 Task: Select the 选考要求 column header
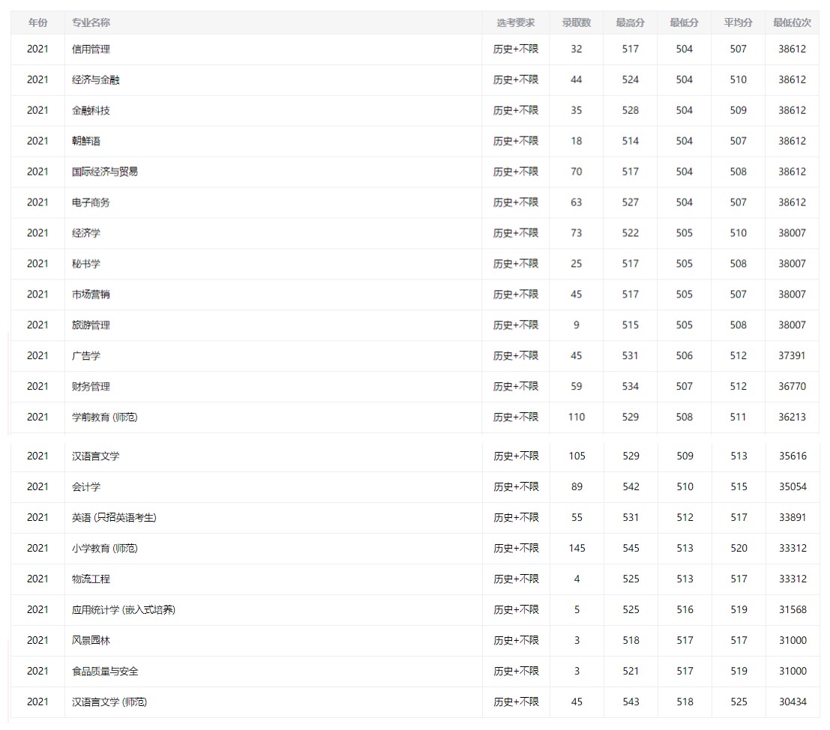coord(515,22)
